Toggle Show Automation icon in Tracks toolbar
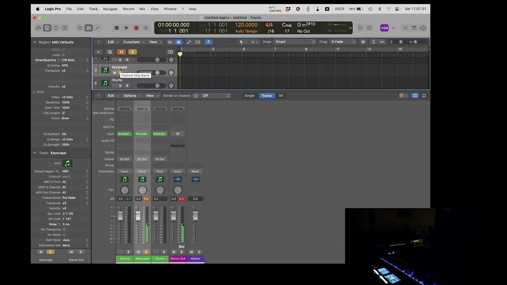The image size is (507, 285). click(189, 42)
